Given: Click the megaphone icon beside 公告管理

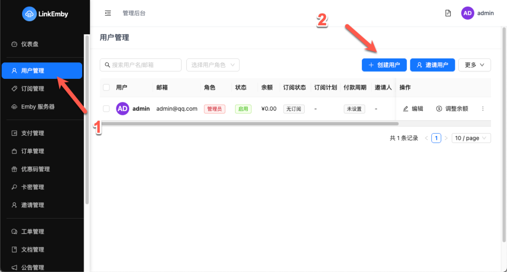Looking at the screenshot, I should pos(14,267).
